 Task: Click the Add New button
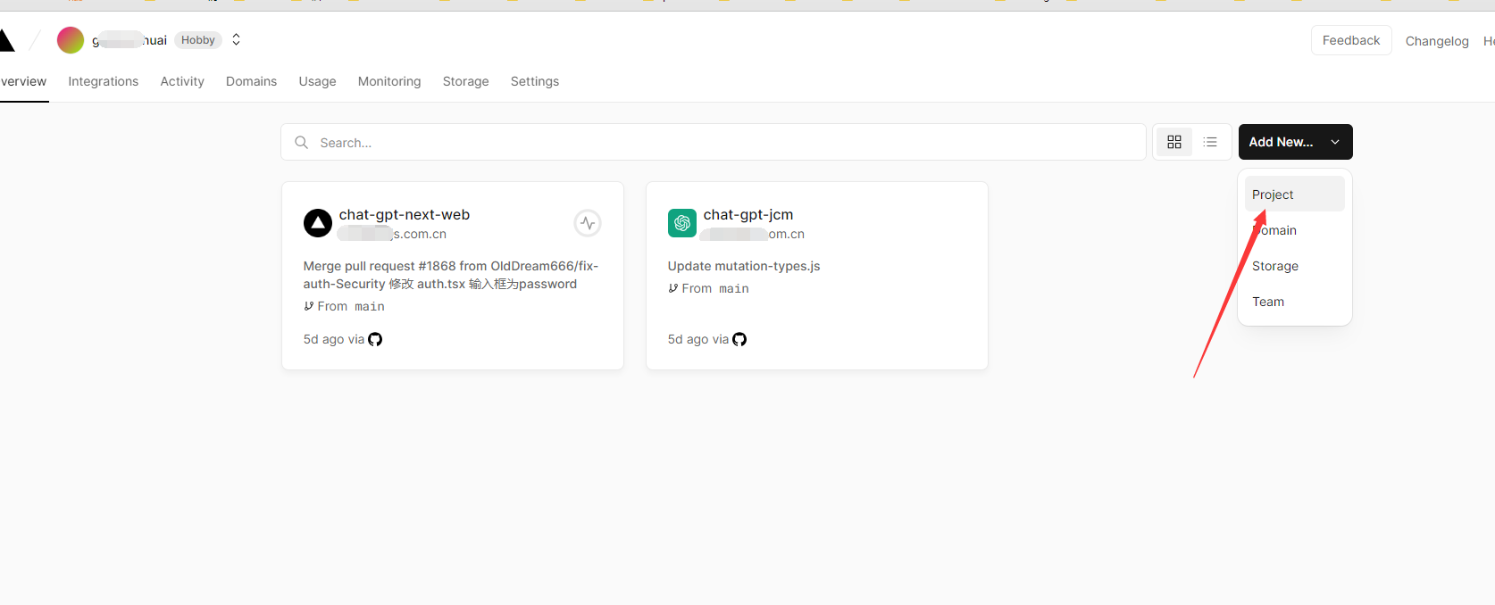(x=1296, y=142)
